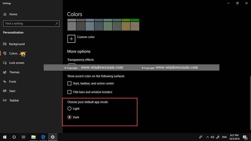Image resolution: width=251 pixels, height=141 pixels.
Task: Close the Settings window
Action: (246, 3)
